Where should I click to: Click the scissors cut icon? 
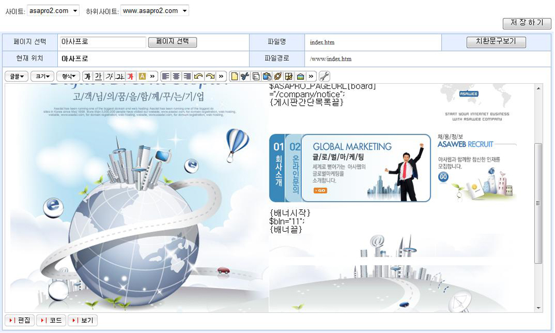(245, 76)
